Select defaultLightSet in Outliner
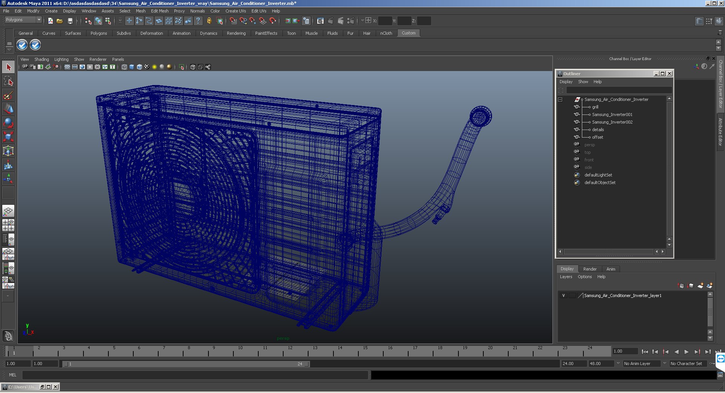This screenshot has width=725, height=393. [598, 175]
